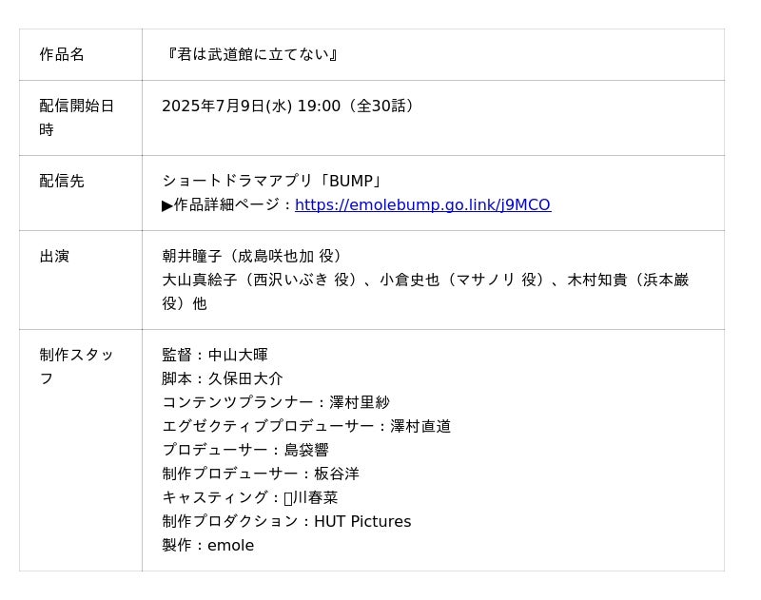The width and height of the screenshot is (761, 600).
Task: Click the 脚本：久保田大介 line
Action: pyautogui.click(x=223, y=378)
